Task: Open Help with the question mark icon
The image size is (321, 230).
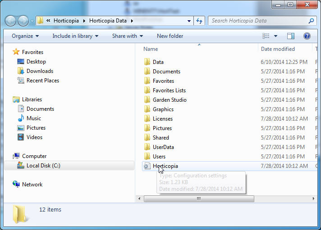Action: [307, 36]
